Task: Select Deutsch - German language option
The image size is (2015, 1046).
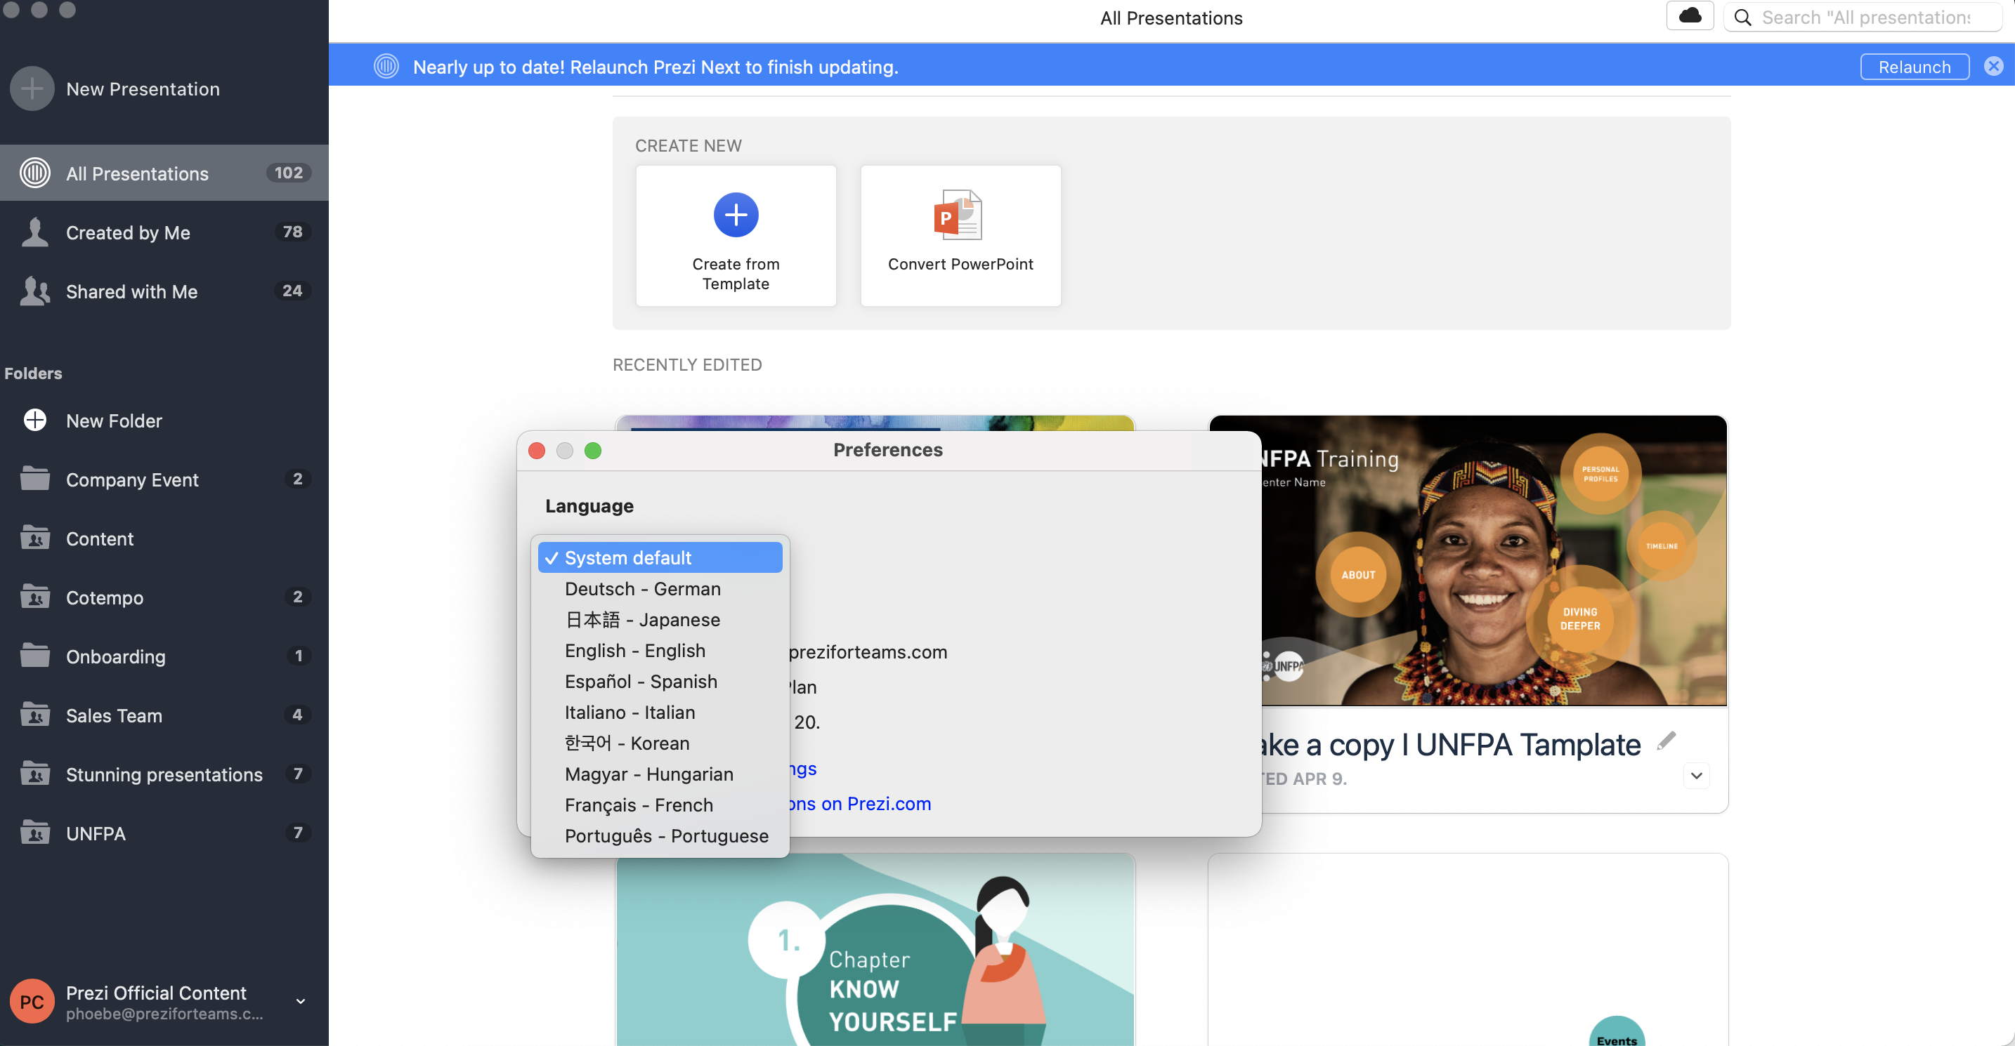Action: (x=642, y=589)
